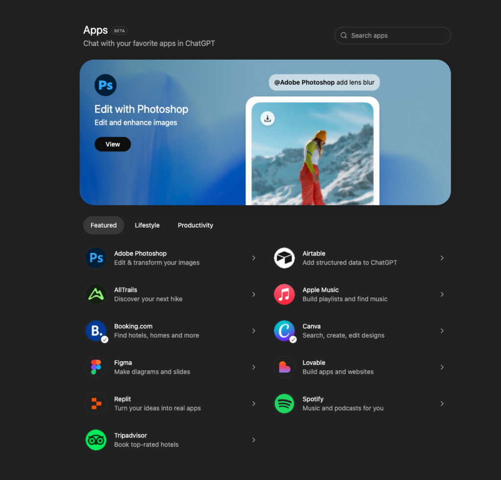The height and width of the screenshot is (480, 501).
Task: Click the Apple Music note icon
Action: [x=284, y=294]
